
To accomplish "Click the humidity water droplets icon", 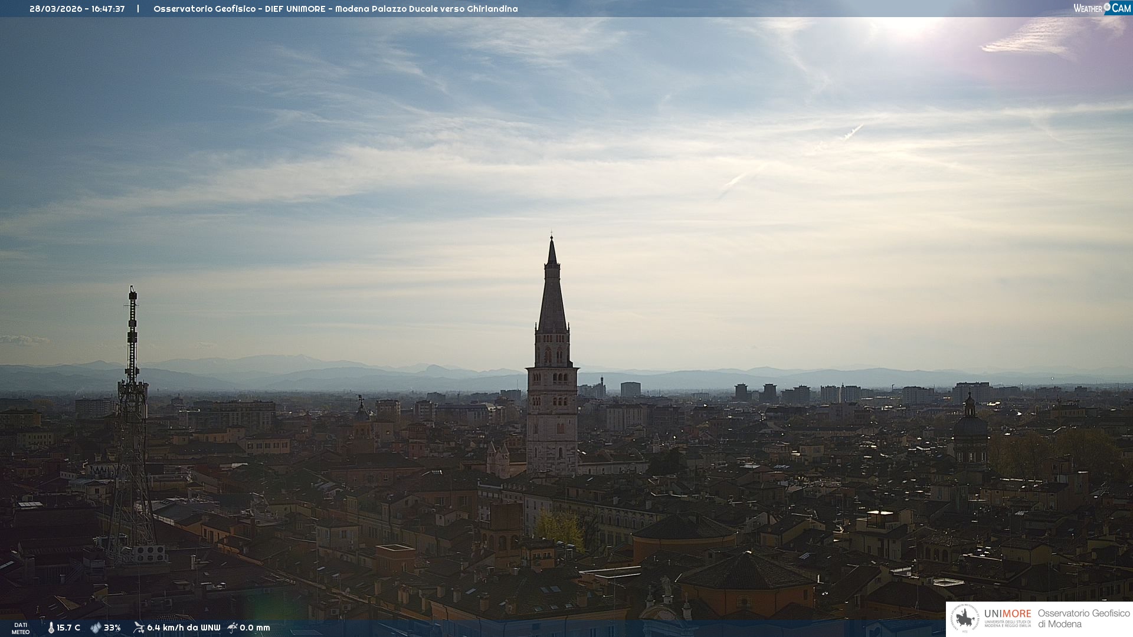I will click(96, 628).
